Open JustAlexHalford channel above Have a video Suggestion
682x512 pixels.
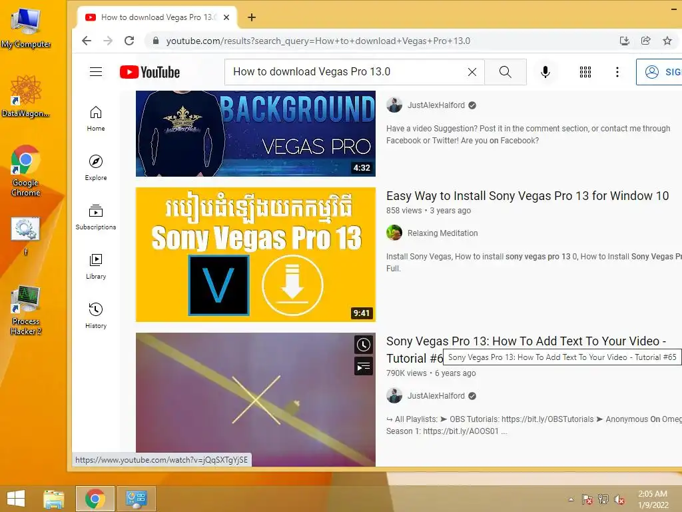click(x=436, y=105)
